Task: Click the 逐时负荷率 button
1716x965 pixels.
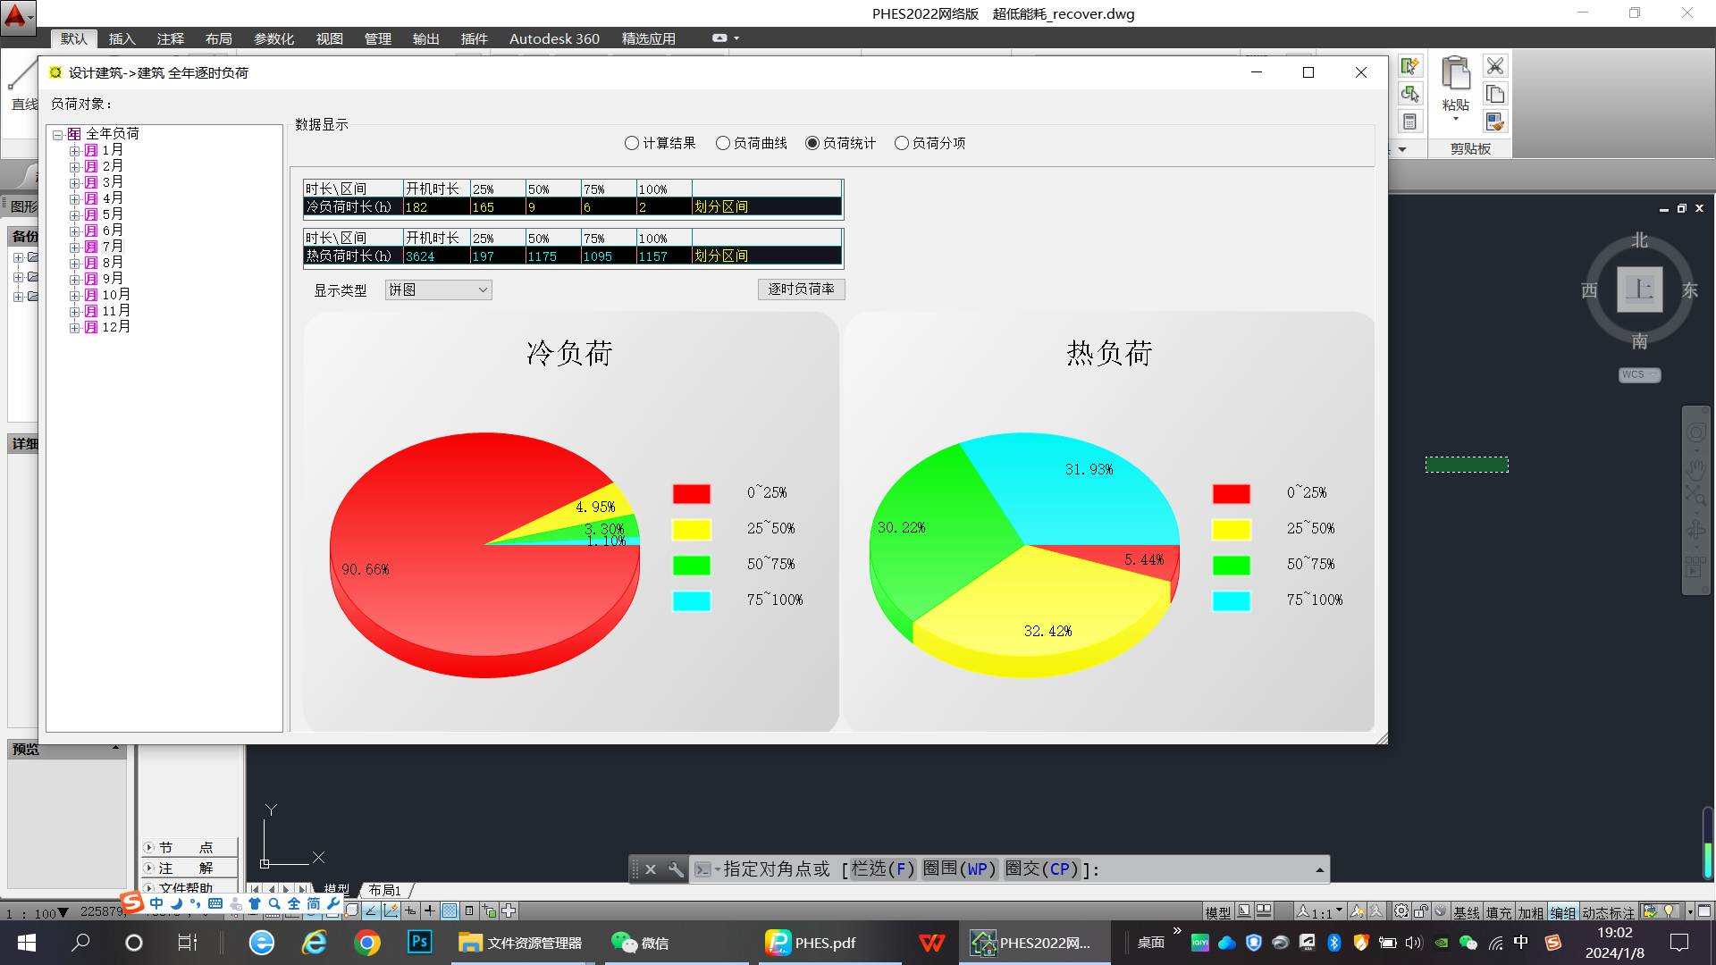Action: point(801,289)
